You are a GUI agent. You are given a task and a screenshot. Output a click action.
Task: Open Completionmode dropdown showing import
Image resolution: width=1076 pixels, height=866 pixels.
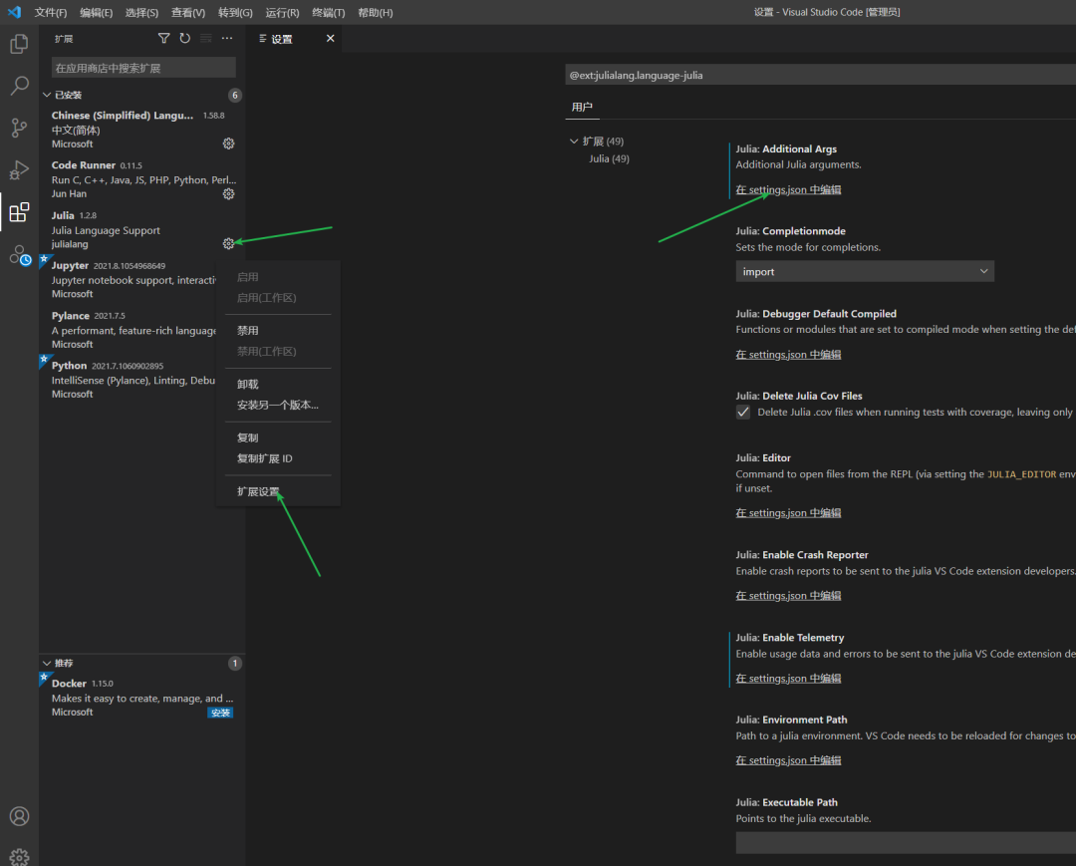point(865,271)
